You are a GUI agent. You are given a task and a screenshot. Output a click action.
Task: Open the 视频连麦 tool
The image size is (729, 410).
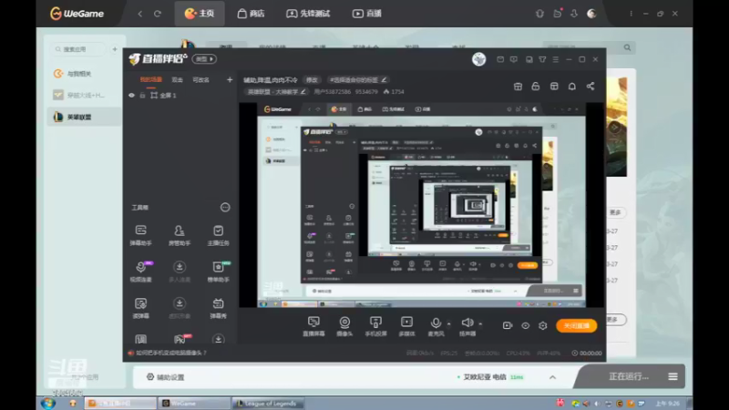(140, 272)
